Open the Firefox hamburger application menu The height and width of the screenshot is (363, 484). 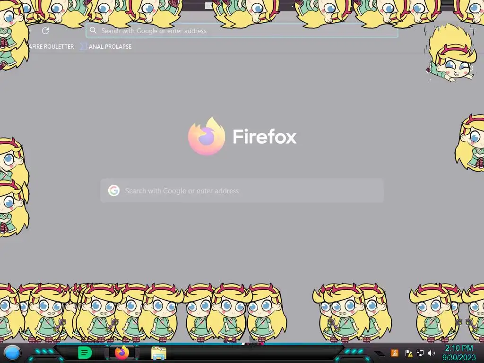(x=473, y=31)
